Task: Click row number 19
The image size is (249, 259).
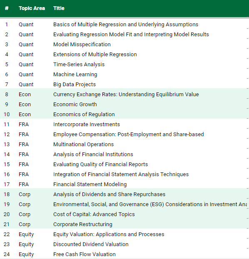Action: (7, 204)
